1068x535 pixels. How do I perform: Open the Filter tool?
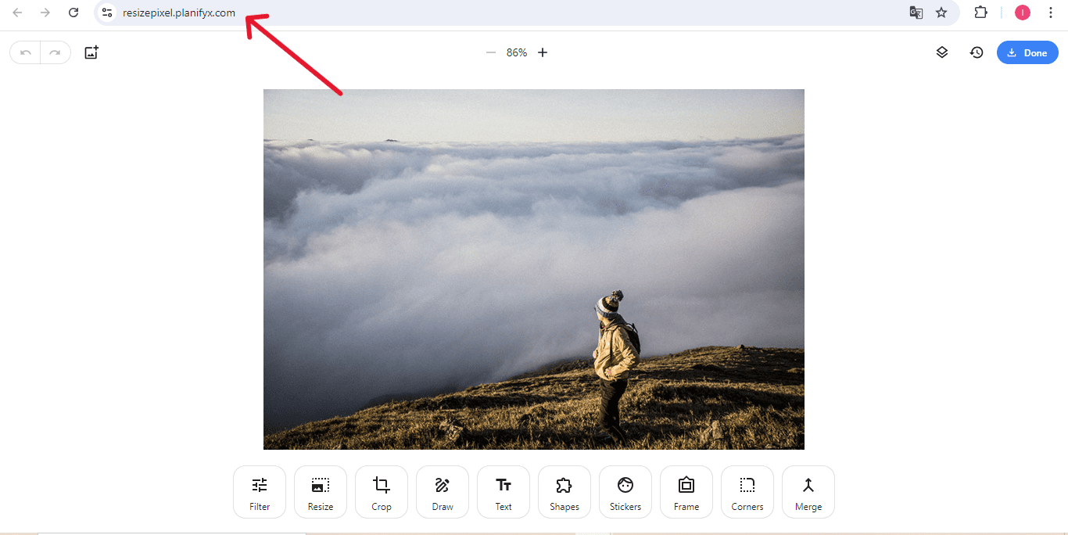pyautogui.click(x=260, y=492)
